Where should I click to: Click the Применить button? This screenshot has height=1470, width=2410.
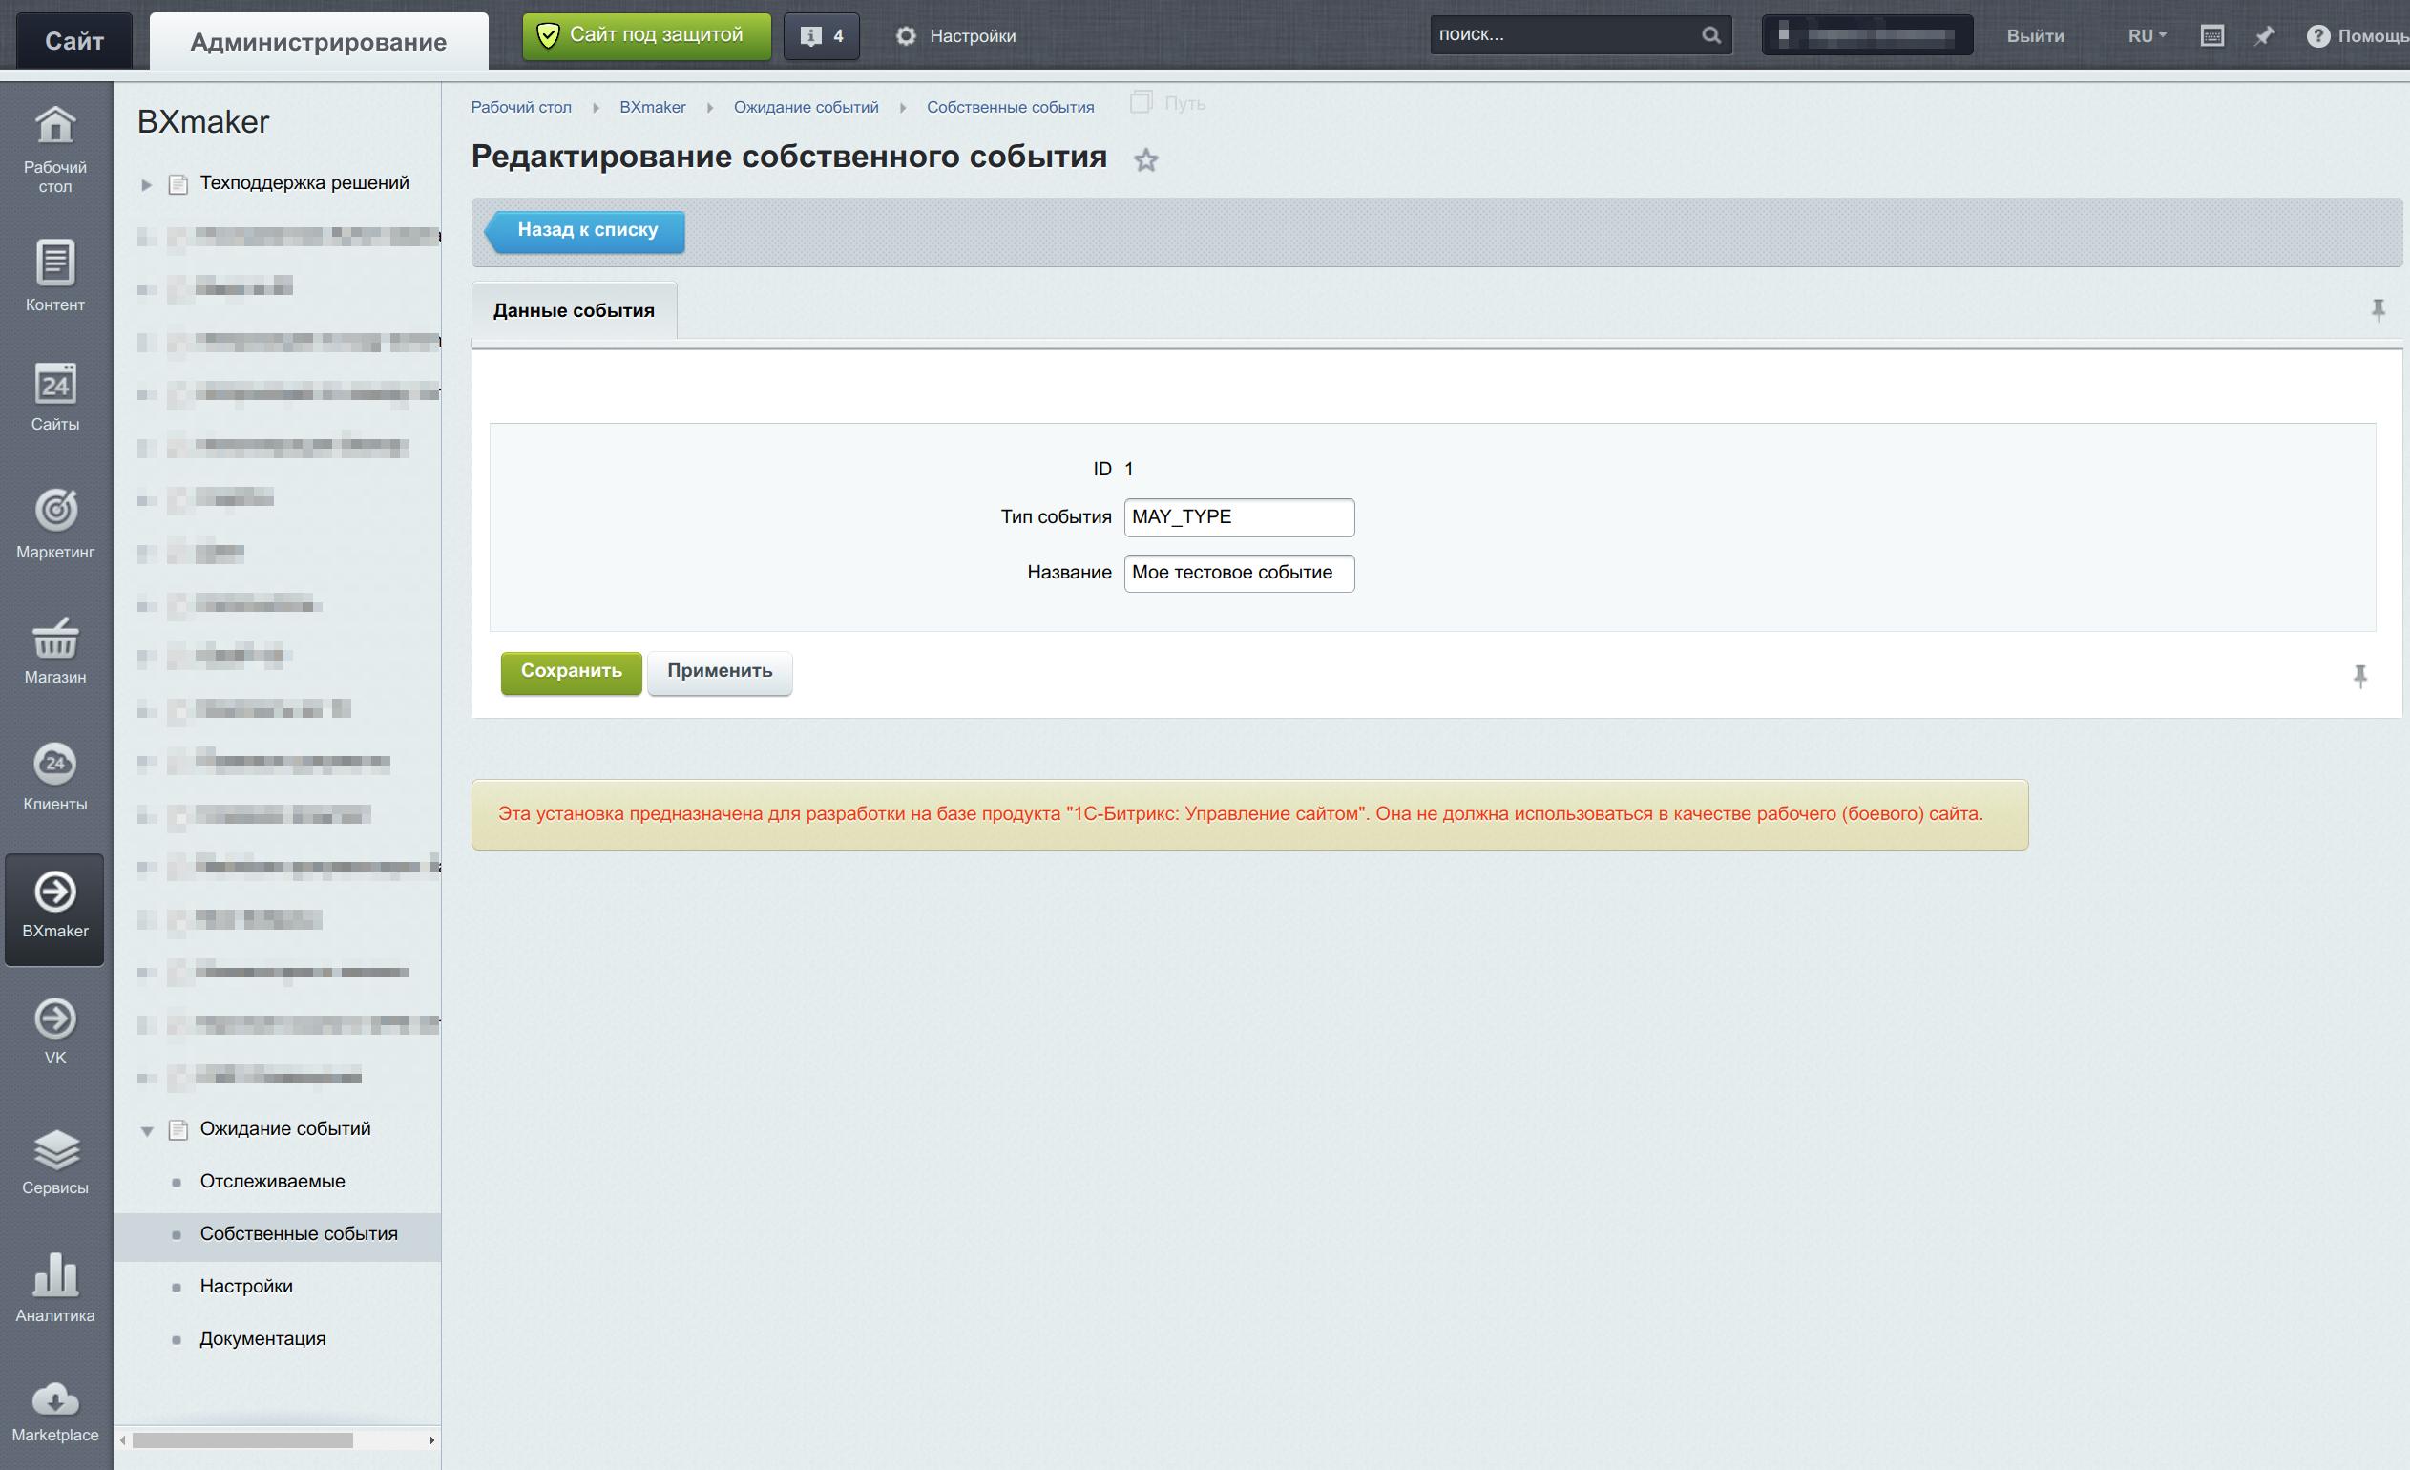720,671
